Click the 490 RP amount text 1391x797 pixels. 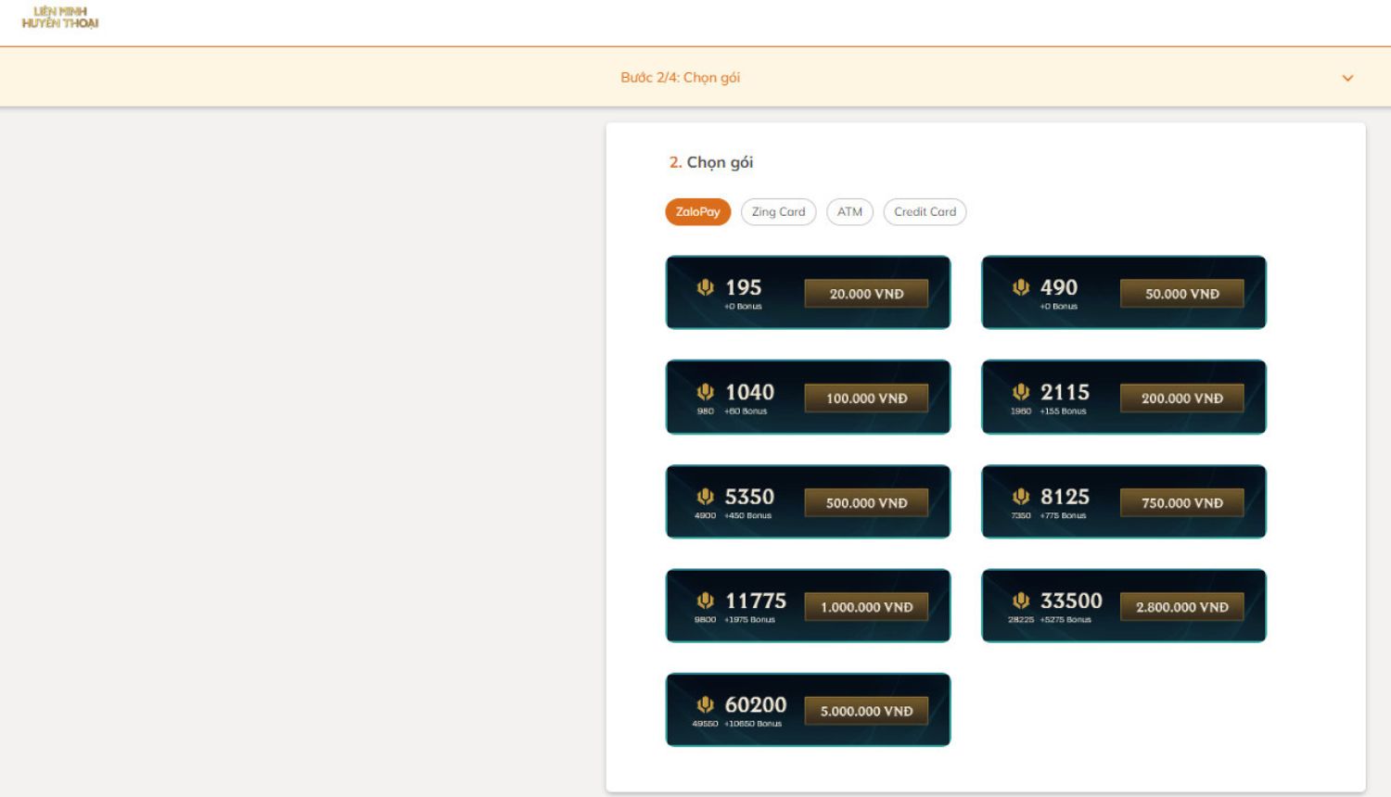1059,287
